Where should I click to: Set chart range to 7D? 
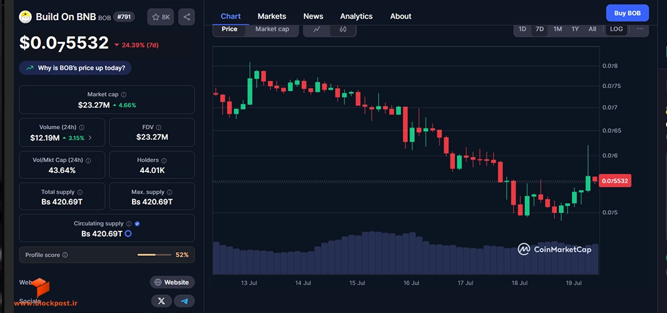click(539, 29)
